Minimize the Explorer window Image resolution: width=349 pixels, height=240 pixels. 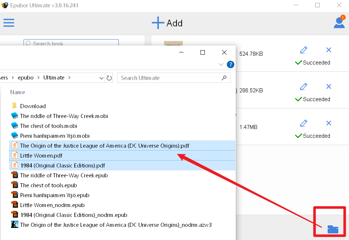(x=181, y=52)
